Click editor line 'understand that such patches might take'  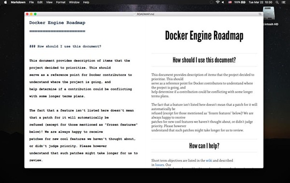point(84,153)
